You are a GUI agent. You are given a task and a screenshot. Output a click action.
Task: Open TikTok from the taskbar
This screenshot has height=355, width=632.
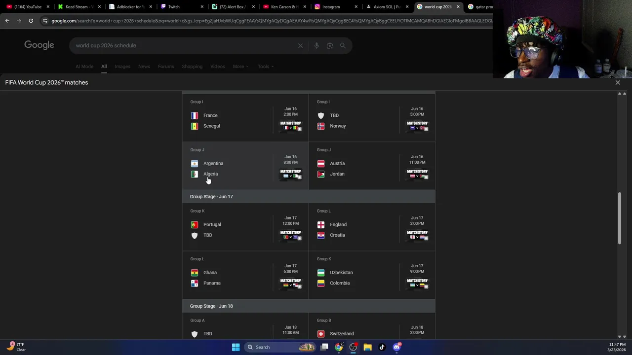point(382,347)
